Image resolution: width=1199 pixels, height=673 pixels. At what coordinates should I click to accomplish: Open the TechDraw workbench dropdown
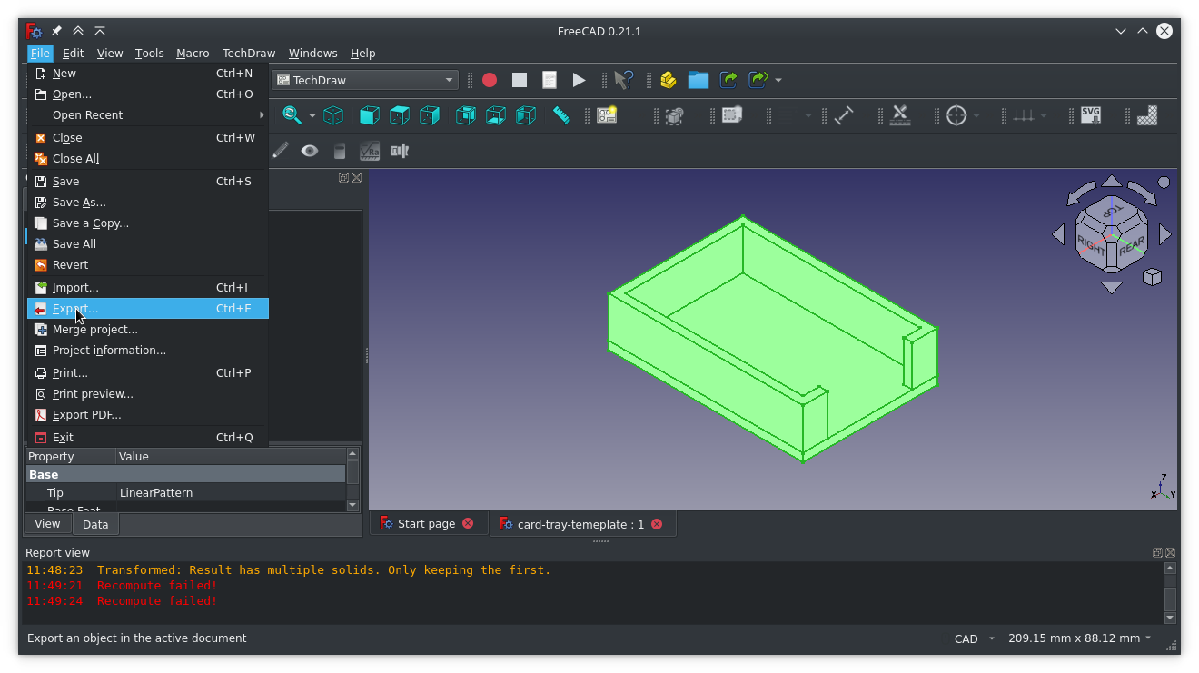(x=365, y=80)
